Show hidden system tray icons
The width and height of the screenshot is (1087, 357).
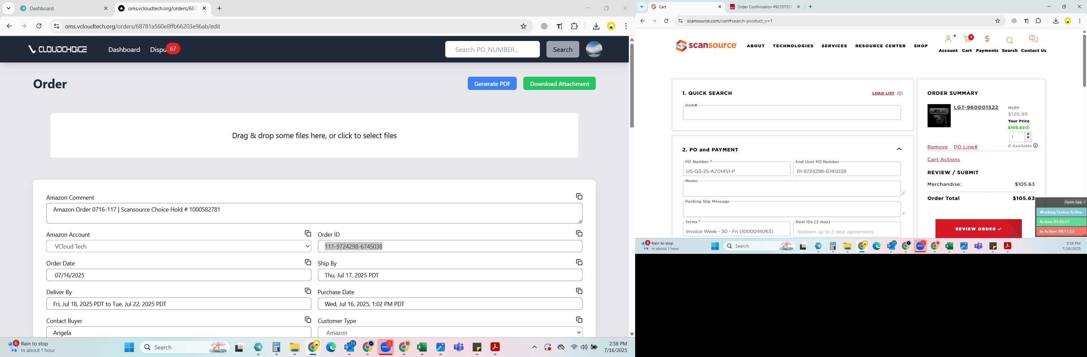(x=534, y=347)
